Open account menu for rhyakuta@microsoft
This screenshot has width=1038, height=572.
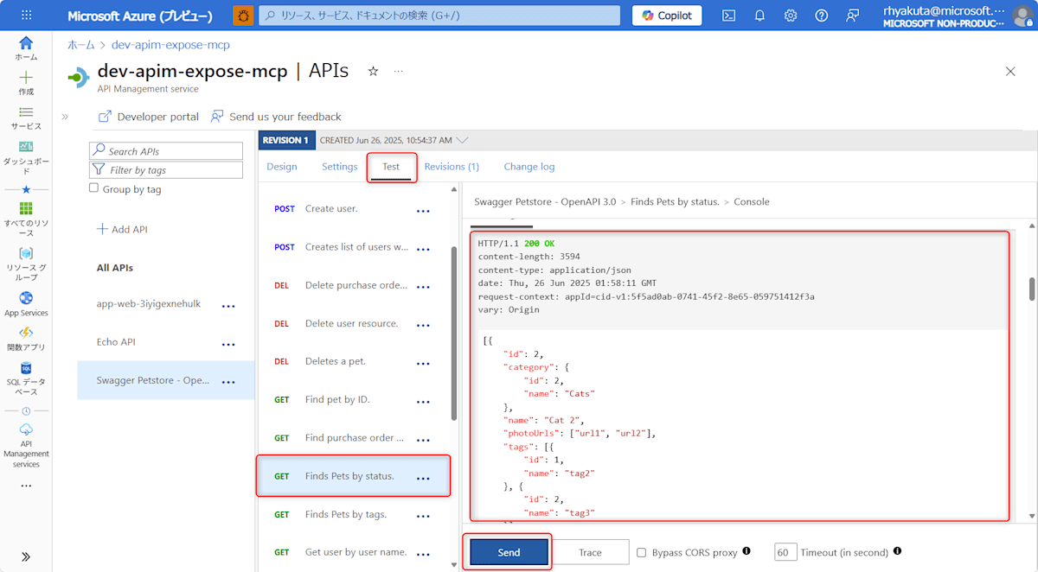[x=956, y=16]
